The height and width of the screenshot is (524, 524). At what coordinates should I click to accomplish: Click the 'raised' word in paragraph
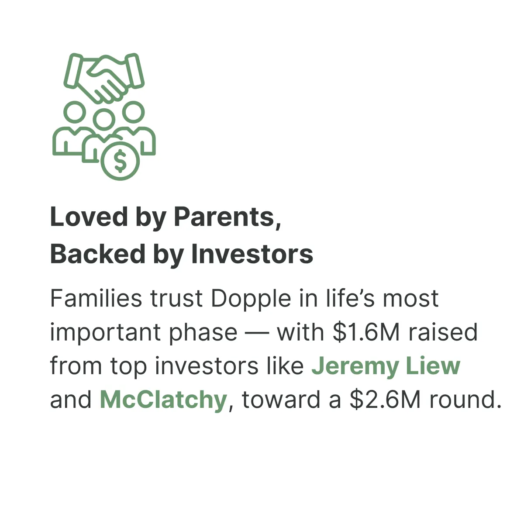pos(443,332)
